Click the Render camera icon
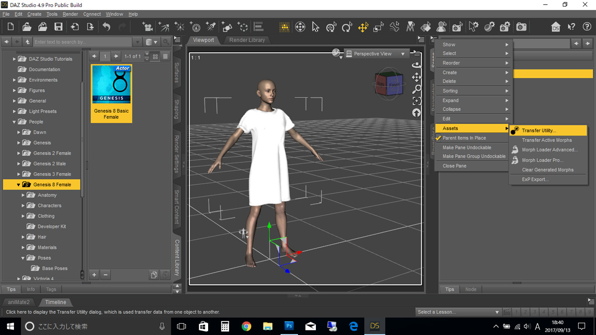Image resolution: width=596 pixels, height=335 pixels. pyautogui.click(x=521, y=27)
